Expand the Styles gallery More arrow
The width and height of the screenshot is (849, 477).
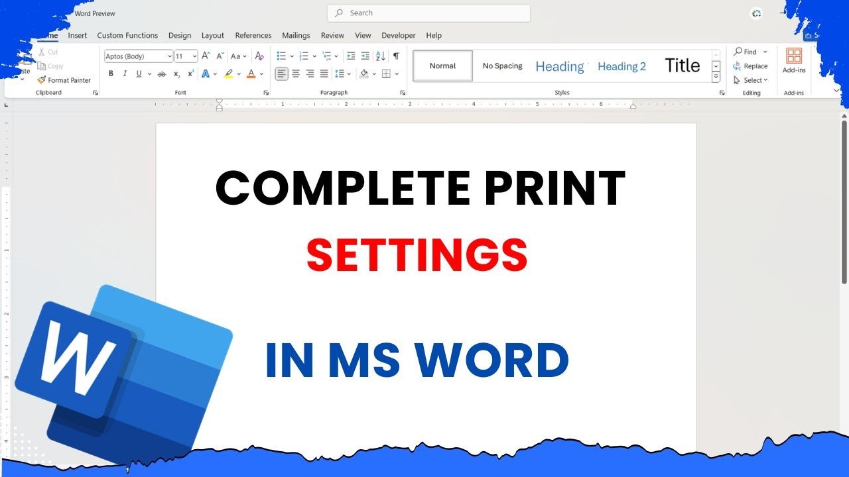(716, 78)
